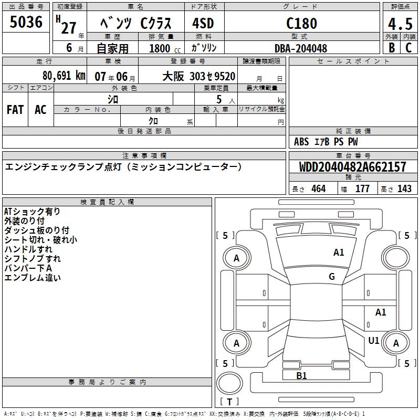The width and height of the screenshot is (420, 420).
Task: Select the DBA-204048 model code
Action: pyautogui.click(x=301, y=48)
